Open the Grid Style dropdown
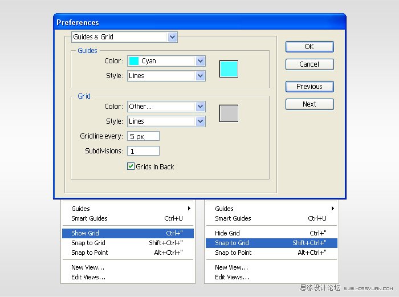Screen dimensions: 399x297 (x=200, y=121)
